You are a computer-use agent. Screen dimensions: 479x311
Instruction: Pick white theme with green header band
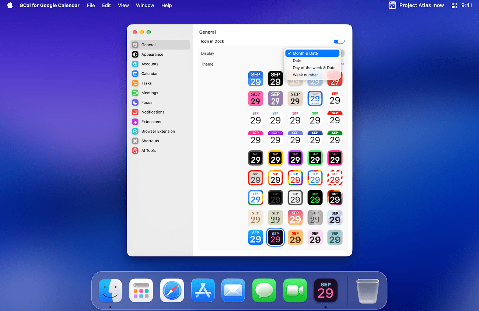click(x=335, y=138)
